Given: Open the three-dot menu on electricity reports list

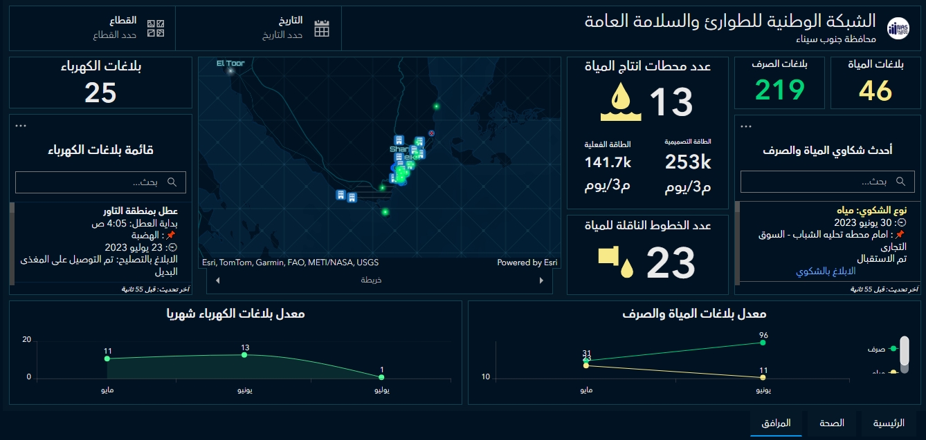Looking at the screenshot, I should (21, 126).
